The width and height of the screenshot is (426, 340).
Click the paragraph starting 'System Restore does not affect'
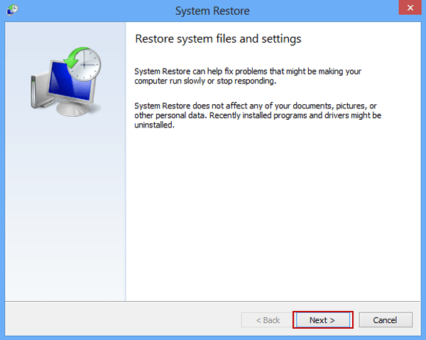[258, 115]
